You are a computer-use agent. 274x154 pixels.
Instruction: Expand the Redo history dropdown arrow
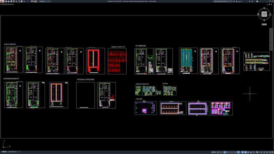pyautogui.click(x=30, y=1)
